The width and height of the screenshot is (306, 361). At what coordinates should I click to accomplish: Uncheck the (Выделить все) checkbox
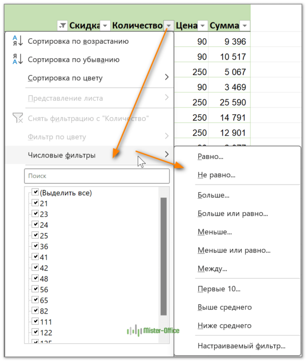point(35,193)
